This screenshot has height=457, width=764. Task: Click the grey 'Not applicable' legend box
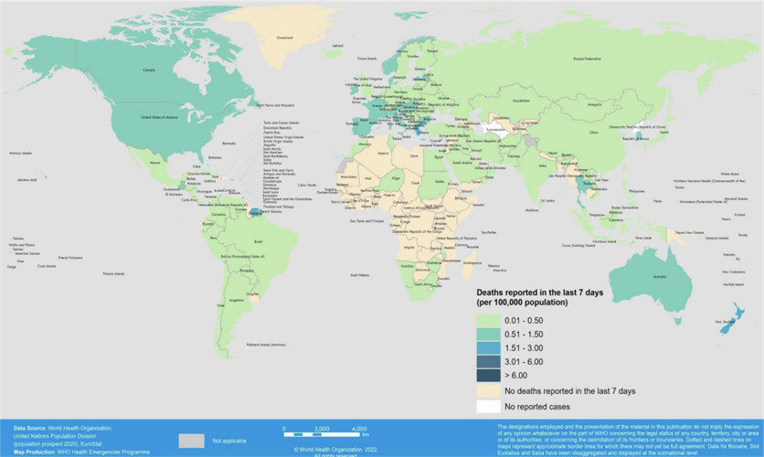(191, 440)
